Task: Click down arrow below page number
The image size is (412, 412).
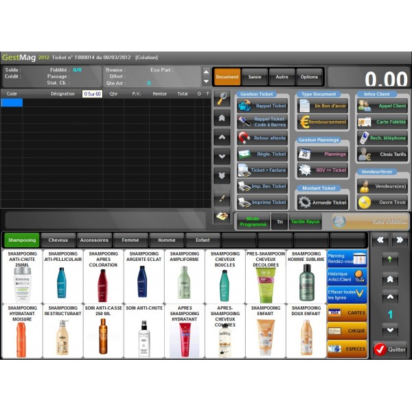Action: [390, 330]
